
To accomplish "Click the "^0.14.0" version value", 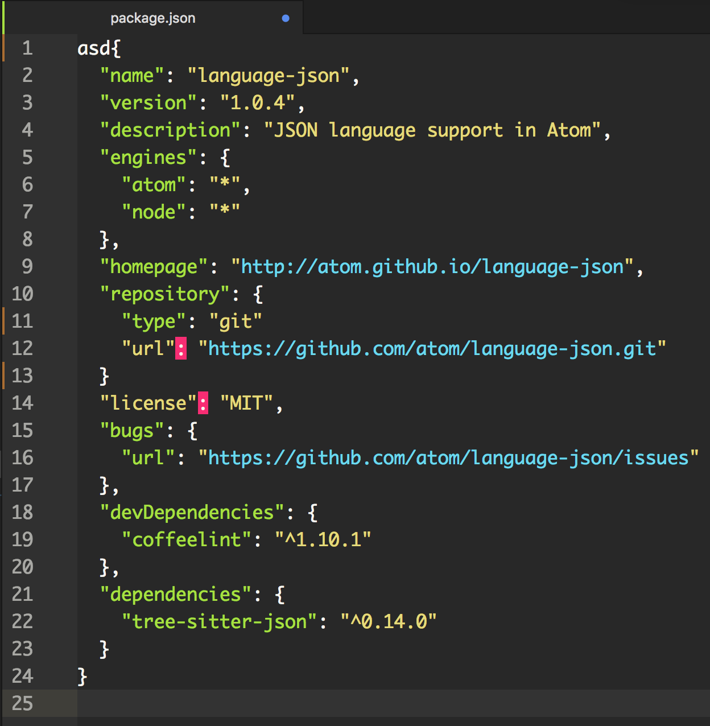I will pyautogui.click(x=389, y=622).
